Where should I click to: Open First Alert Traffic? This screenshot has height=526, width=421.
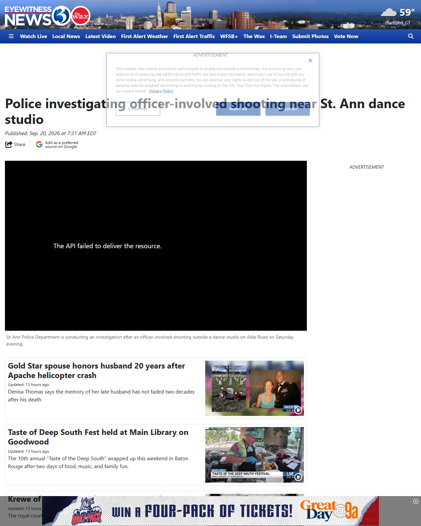[x=194, y=36]
